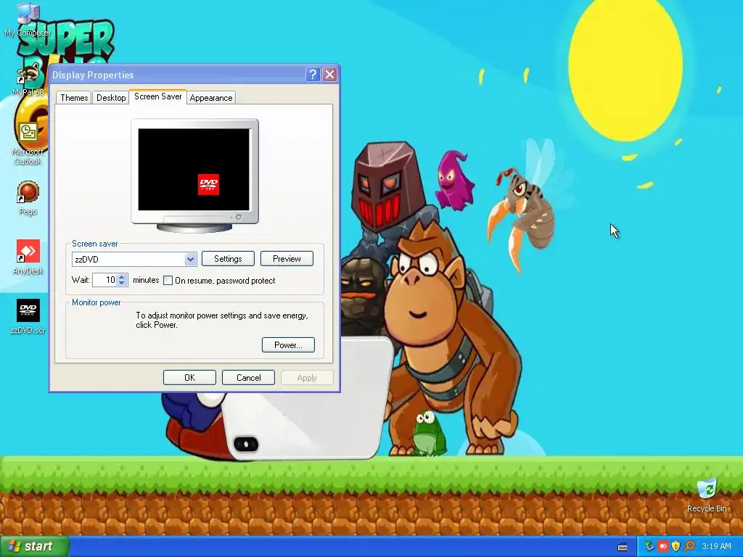Select the Microsoft Outlook desktop icon
The image size is (743, 557).
(x=28, y=144)
